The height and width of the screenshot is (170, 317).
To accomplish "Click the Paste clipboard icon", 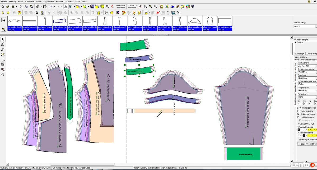I will 31,6.
